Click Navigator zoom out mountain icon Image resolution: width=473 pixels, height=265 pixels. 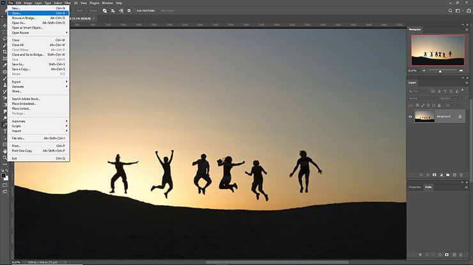tap(424, 71)
